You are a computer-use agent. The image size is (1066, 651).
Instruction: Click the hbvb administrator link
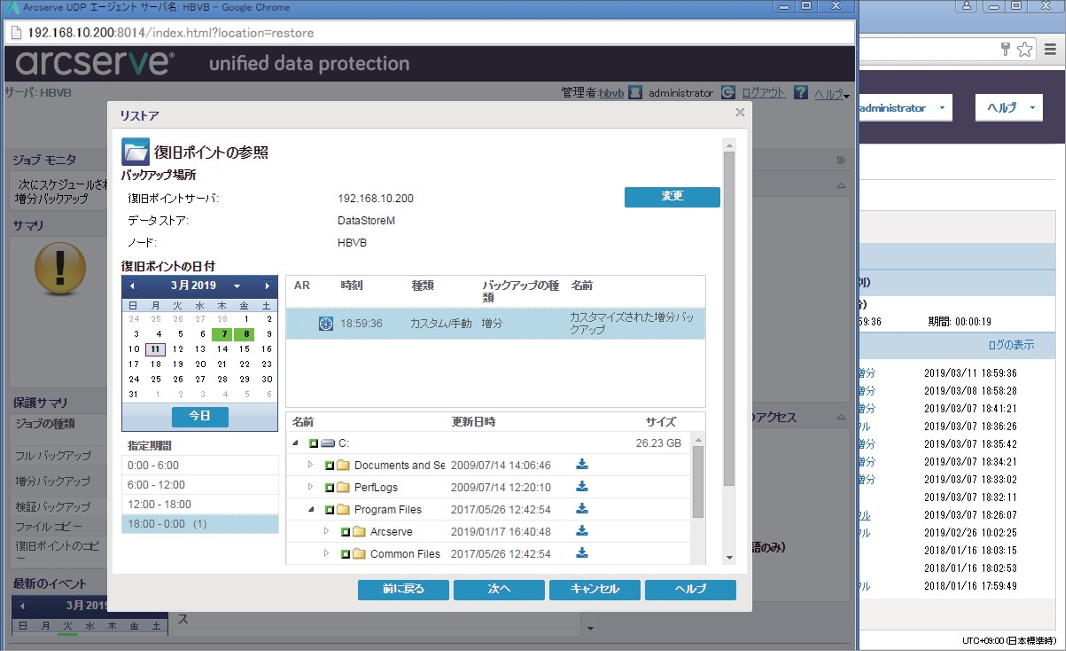pos(612,93)
